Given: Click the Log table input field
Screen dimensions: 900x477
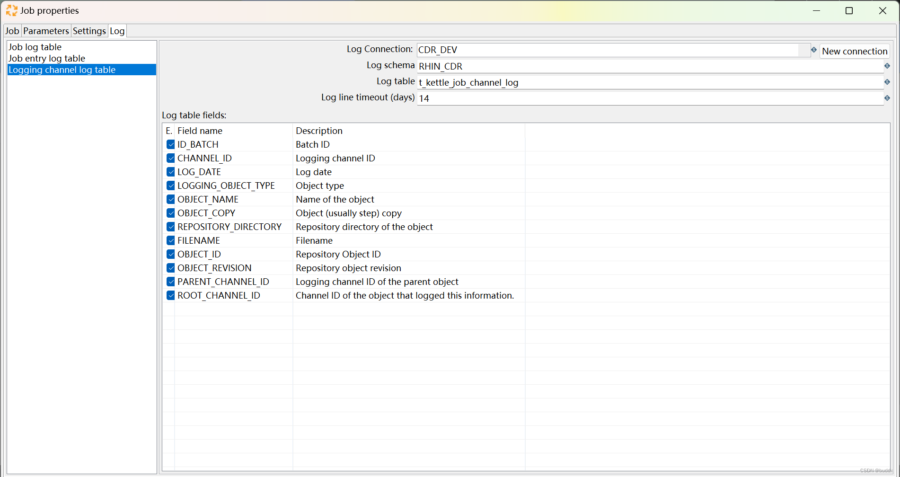Looking at the screenshot, I should [x=650, y=82].
